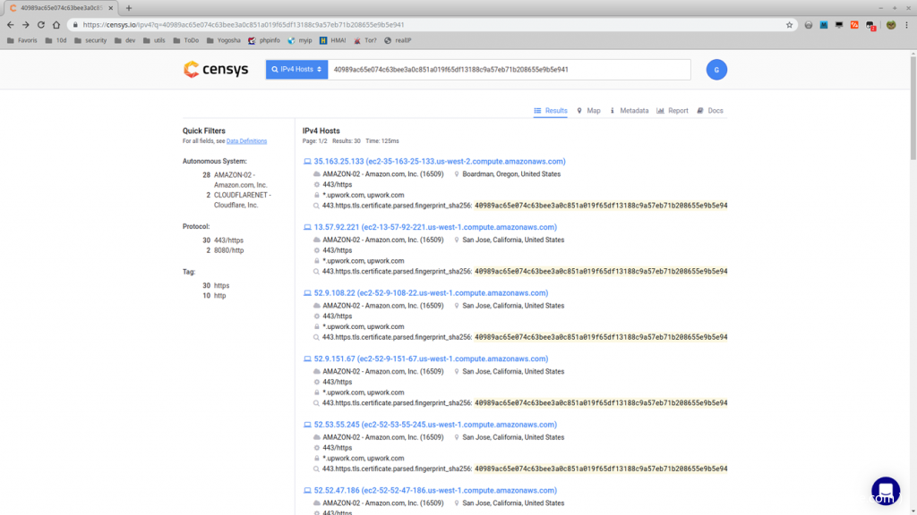
Task: Open the HMA! bookmark
Action: pos(333,40)
